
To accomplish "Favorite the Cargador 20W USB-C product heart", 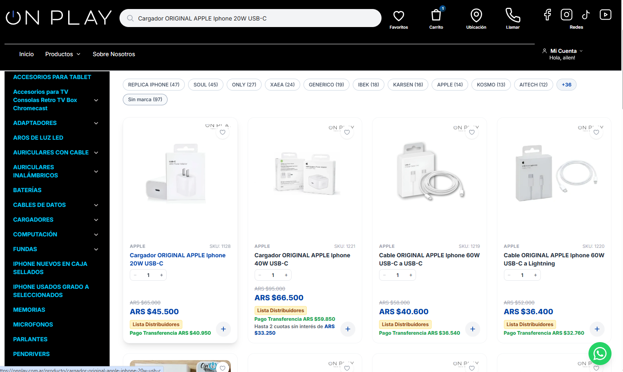I will pos(223,132).
